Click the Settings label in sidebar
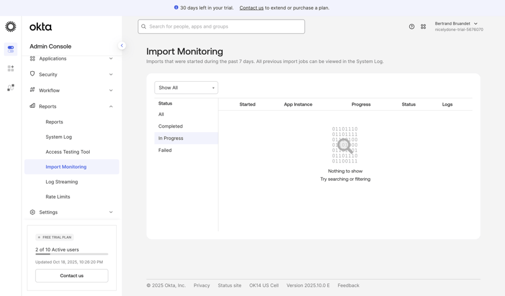505x296 pixels. pos(49,212)
